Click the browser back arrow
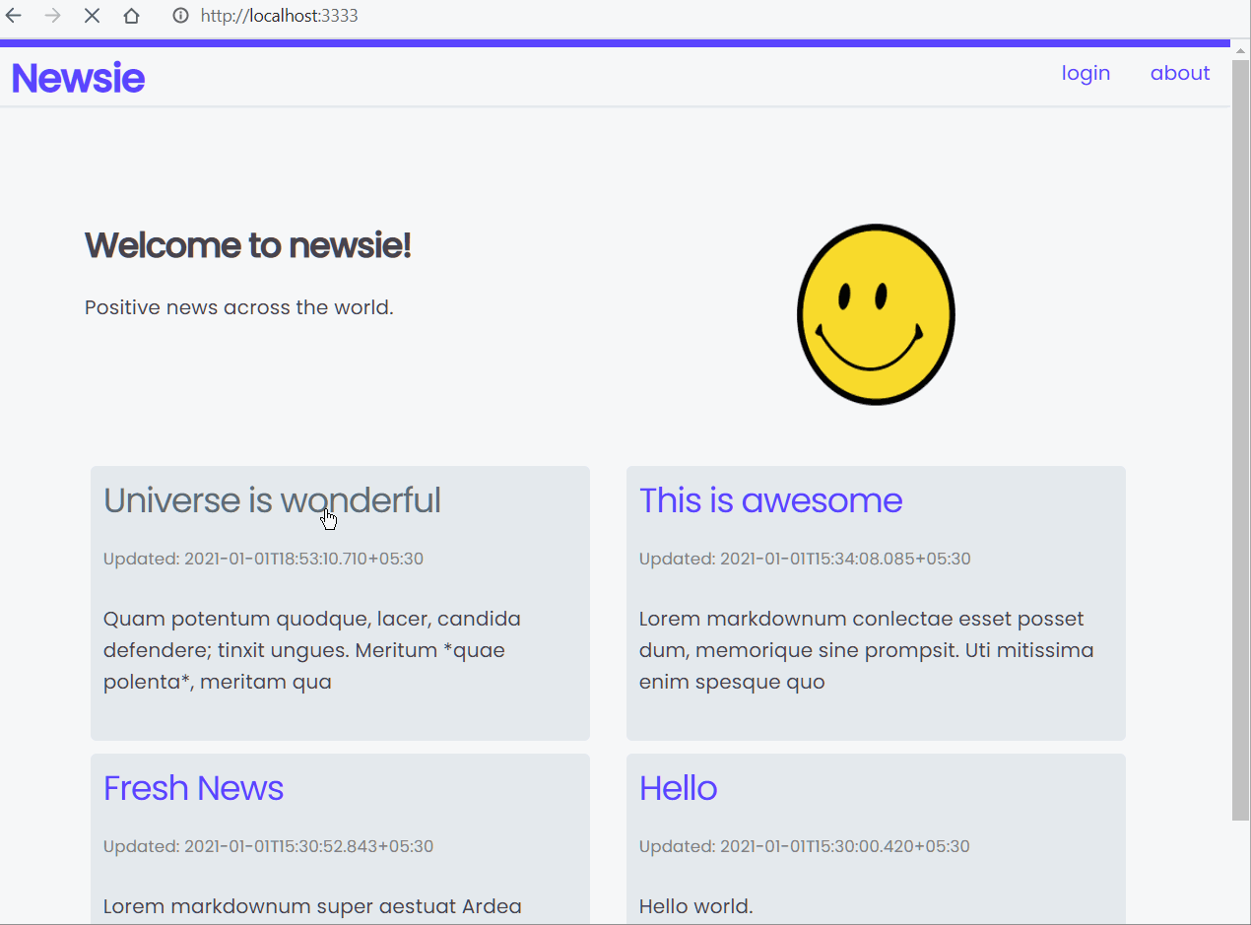Viewport: 1251px width, 925px height. click(x=13, y=16)
